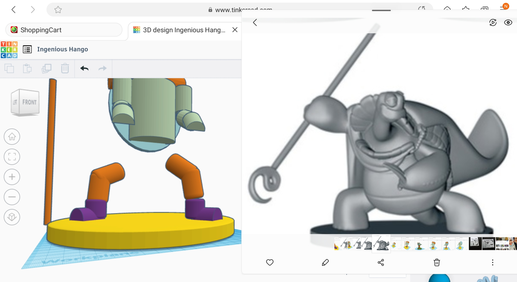This screenshot has width=517, height=282.
Task: Select the tall orange pole shape
Action: click(50, 152)
